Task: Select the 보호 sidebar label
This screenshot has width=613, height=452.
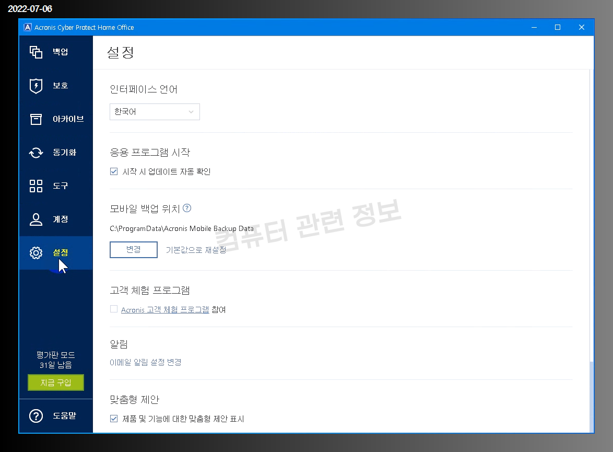Action: click(x=61, y=85)
